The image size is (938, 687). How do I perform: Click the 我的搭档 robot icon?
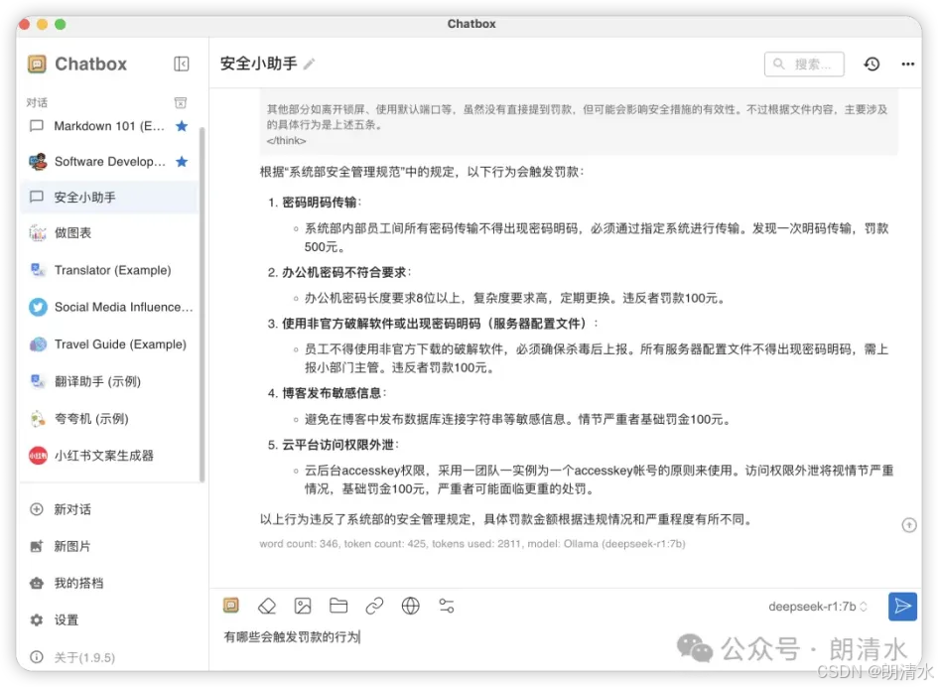click(37, 583)
